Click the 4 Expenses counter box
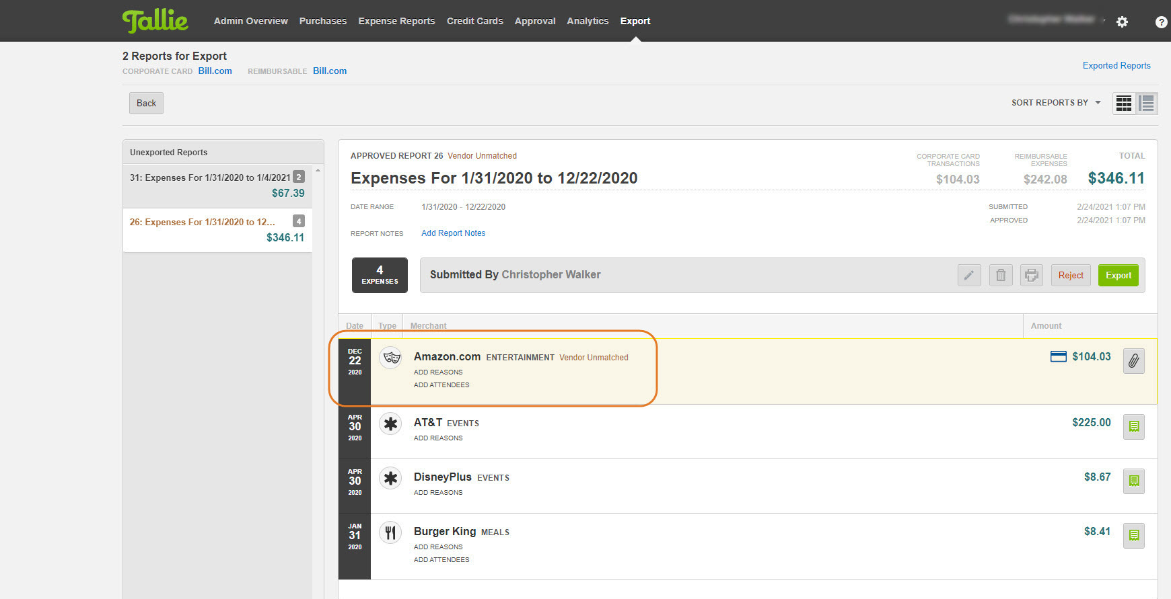The width and height of the screenshot is (1171, 599). click(380, 275)
